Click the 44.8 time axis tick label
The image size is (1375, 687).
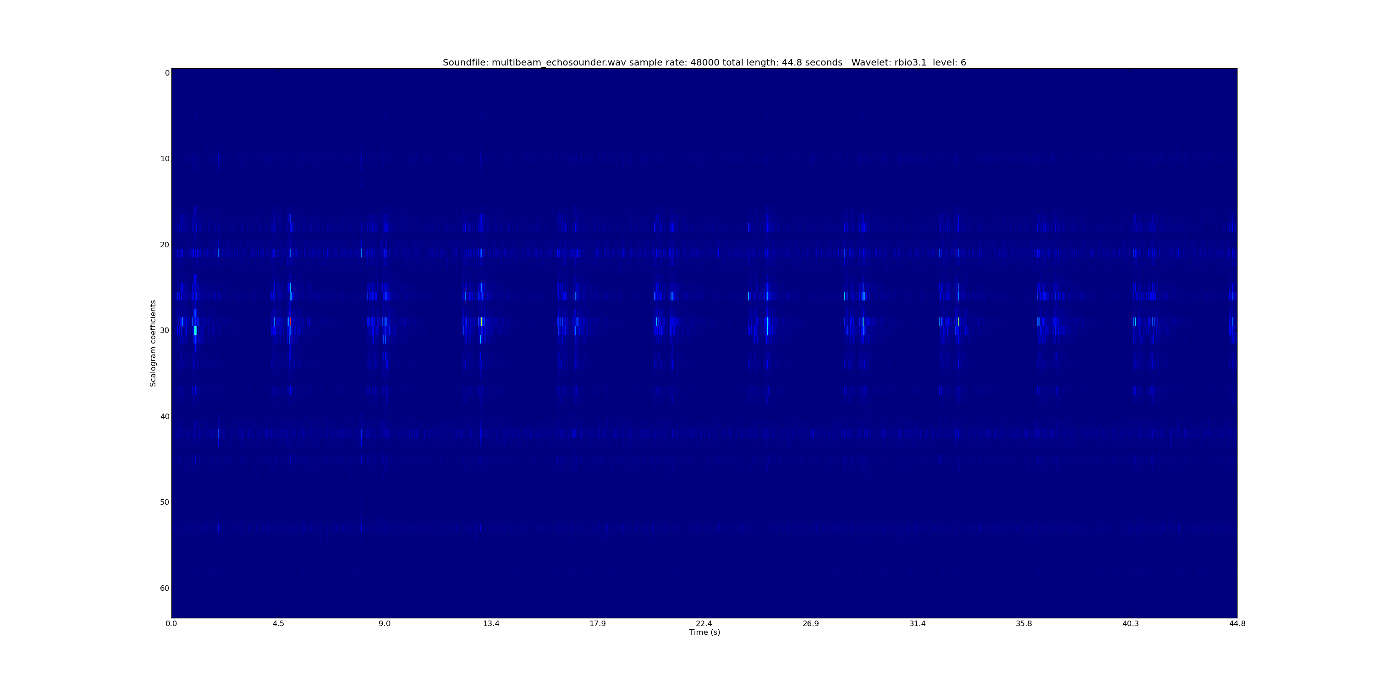(x=1237, y=623)
